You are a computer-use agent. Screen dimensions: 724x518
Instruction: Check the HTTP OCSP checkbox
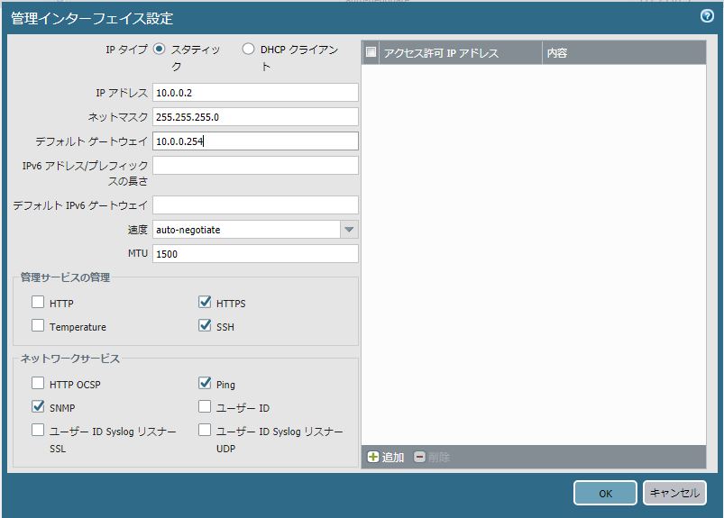(38, 384)
